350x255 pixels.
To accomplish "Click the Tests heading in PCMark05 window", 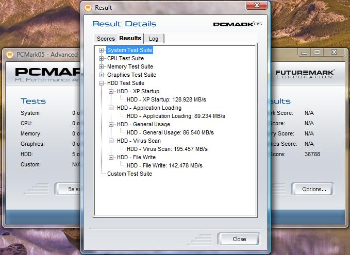I will [33, 101].
